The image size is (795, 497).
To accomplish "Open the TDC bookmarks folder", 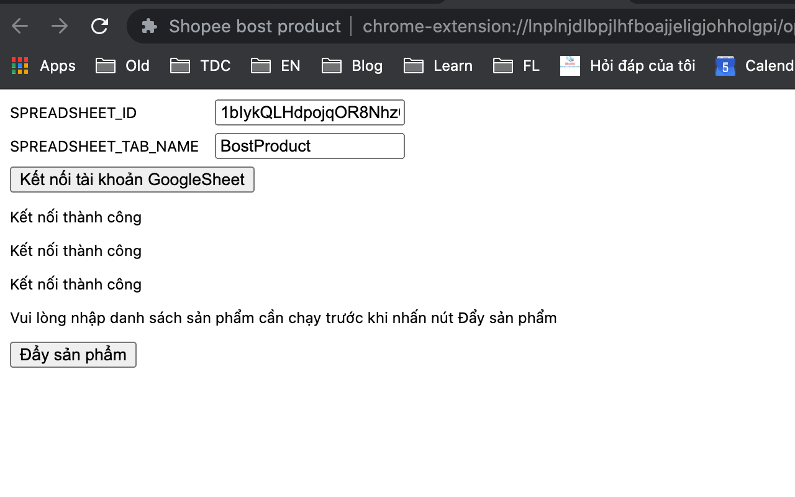I will point(200,66).
